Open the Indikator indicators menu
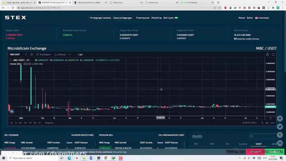 (60, 55)
